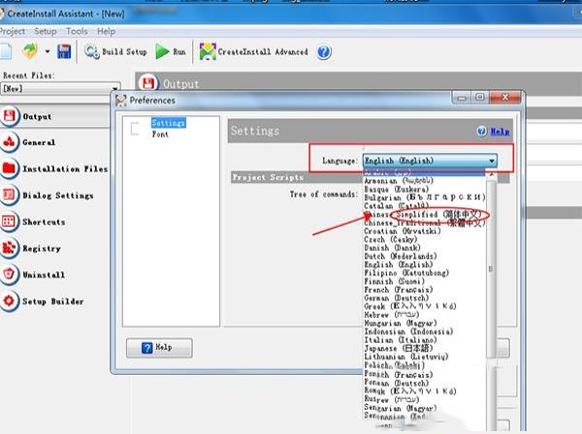This screenshot has width=582, height=434.
Task: Choose Croatian (Hrvatski) language
Action: 403,231
